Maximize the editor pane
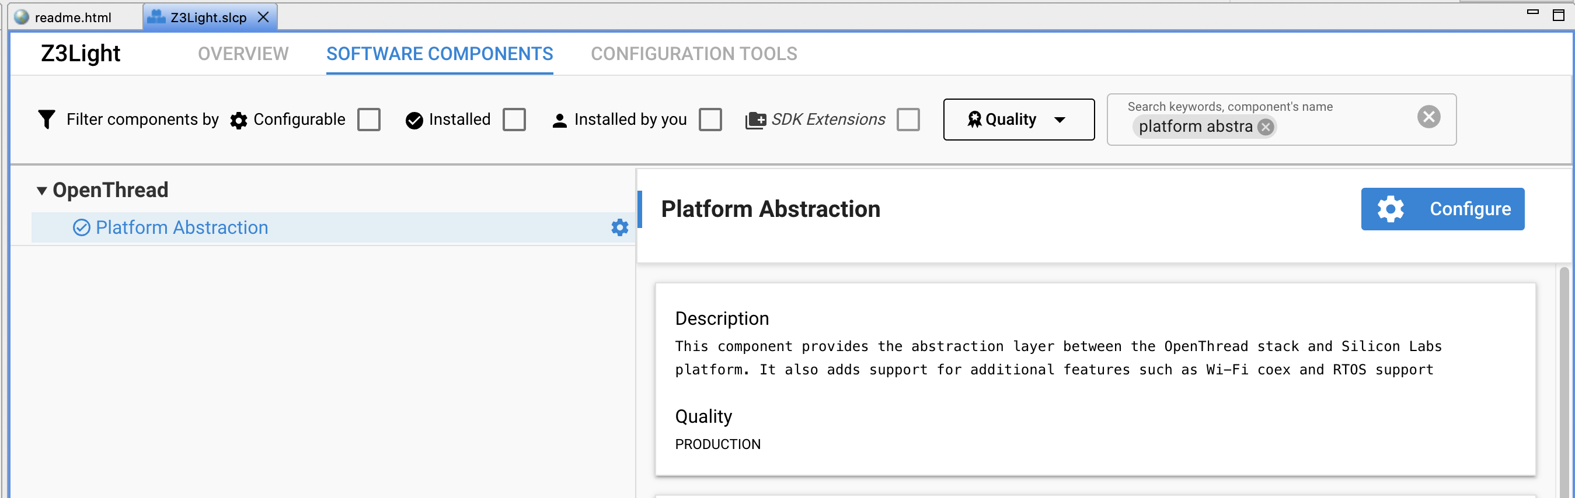 [1559, 15]
